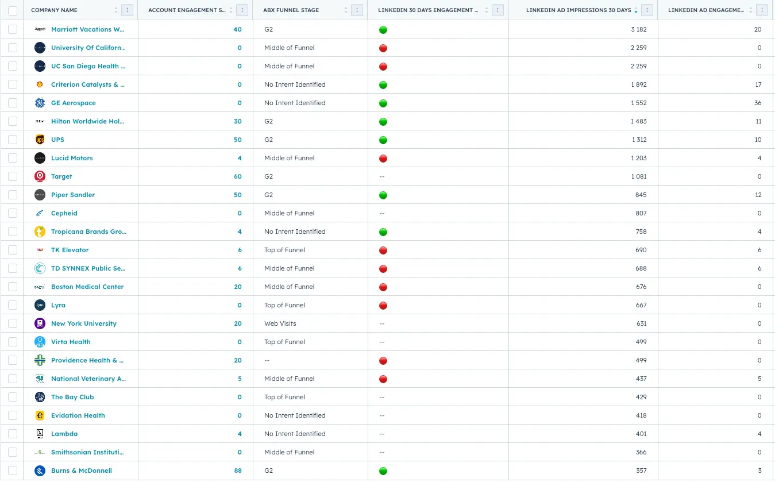The image size is (775, 482).
Task: Click the Burns & McDonnell logo icon
Action: (40, 471)
